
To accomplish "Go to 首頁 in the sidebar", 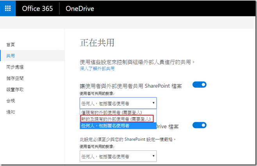I will tap(11, 45).
